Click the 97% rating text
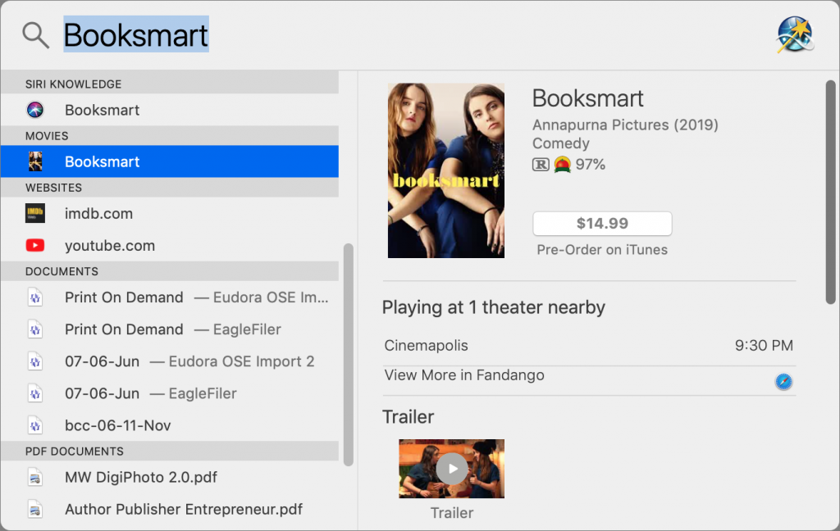Viewport: 840px width, 531px height. (x=591, y=165)
